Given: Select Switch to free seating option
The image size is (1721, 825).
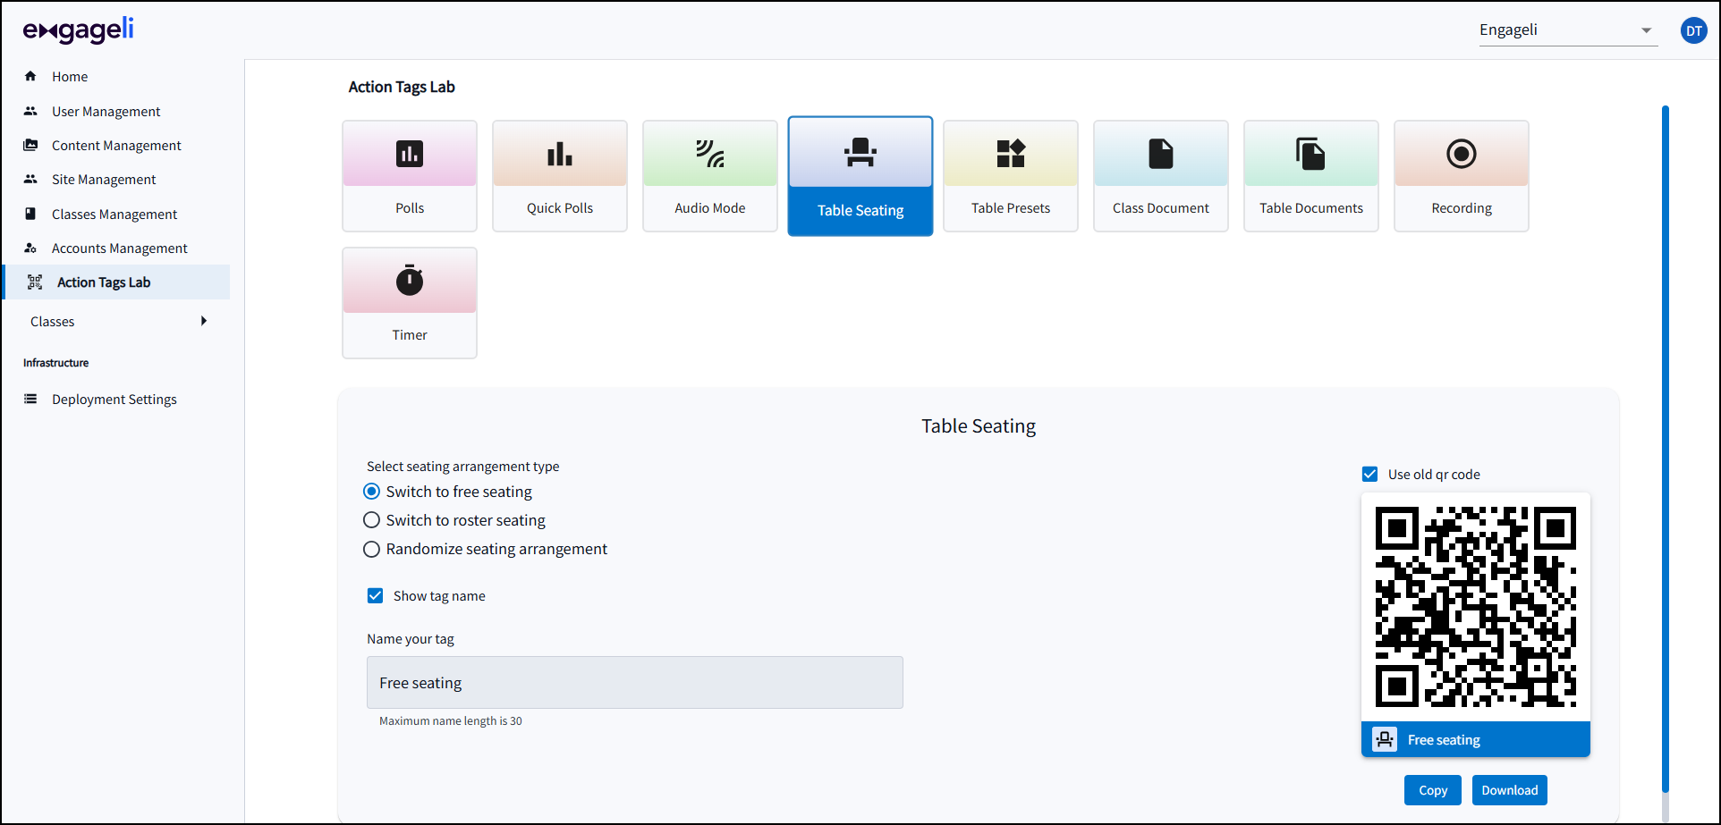Looking at the screenshot, I should tap(372, 492).
